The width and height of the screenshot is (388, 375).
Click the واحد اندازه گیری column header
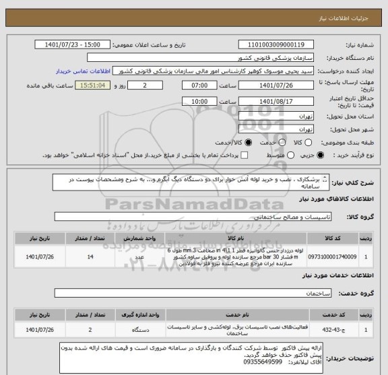(x=140, y=315)
